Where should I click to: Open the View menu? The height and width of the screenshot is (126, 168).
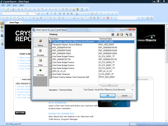[15, 5]
